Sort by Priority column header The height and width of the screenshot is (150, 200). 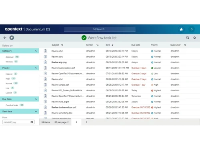click(x=154, y=45)
